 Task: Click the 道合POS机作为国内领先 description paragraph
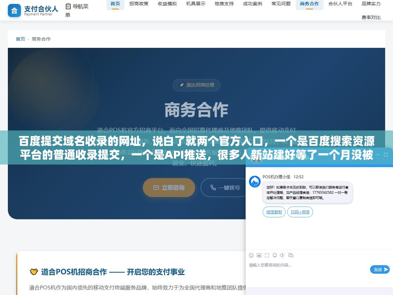click(x=138, y=288)
